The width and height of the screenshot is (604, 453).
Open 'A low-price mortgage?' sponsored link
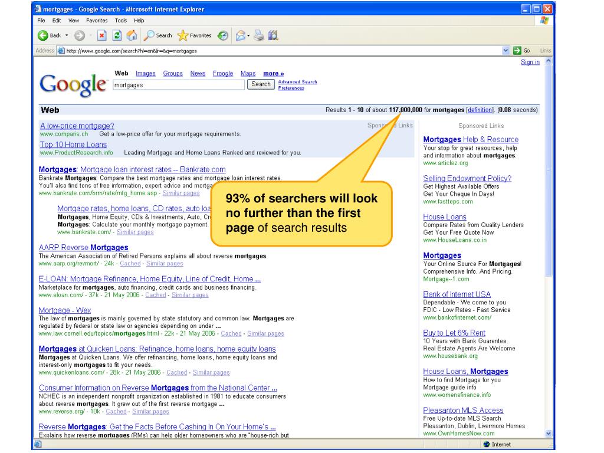pos(77,126)
